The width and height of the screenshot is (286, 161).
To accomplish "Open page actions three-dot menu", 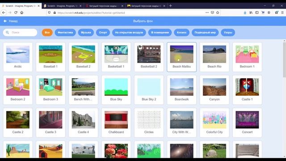I will [207, 13].
